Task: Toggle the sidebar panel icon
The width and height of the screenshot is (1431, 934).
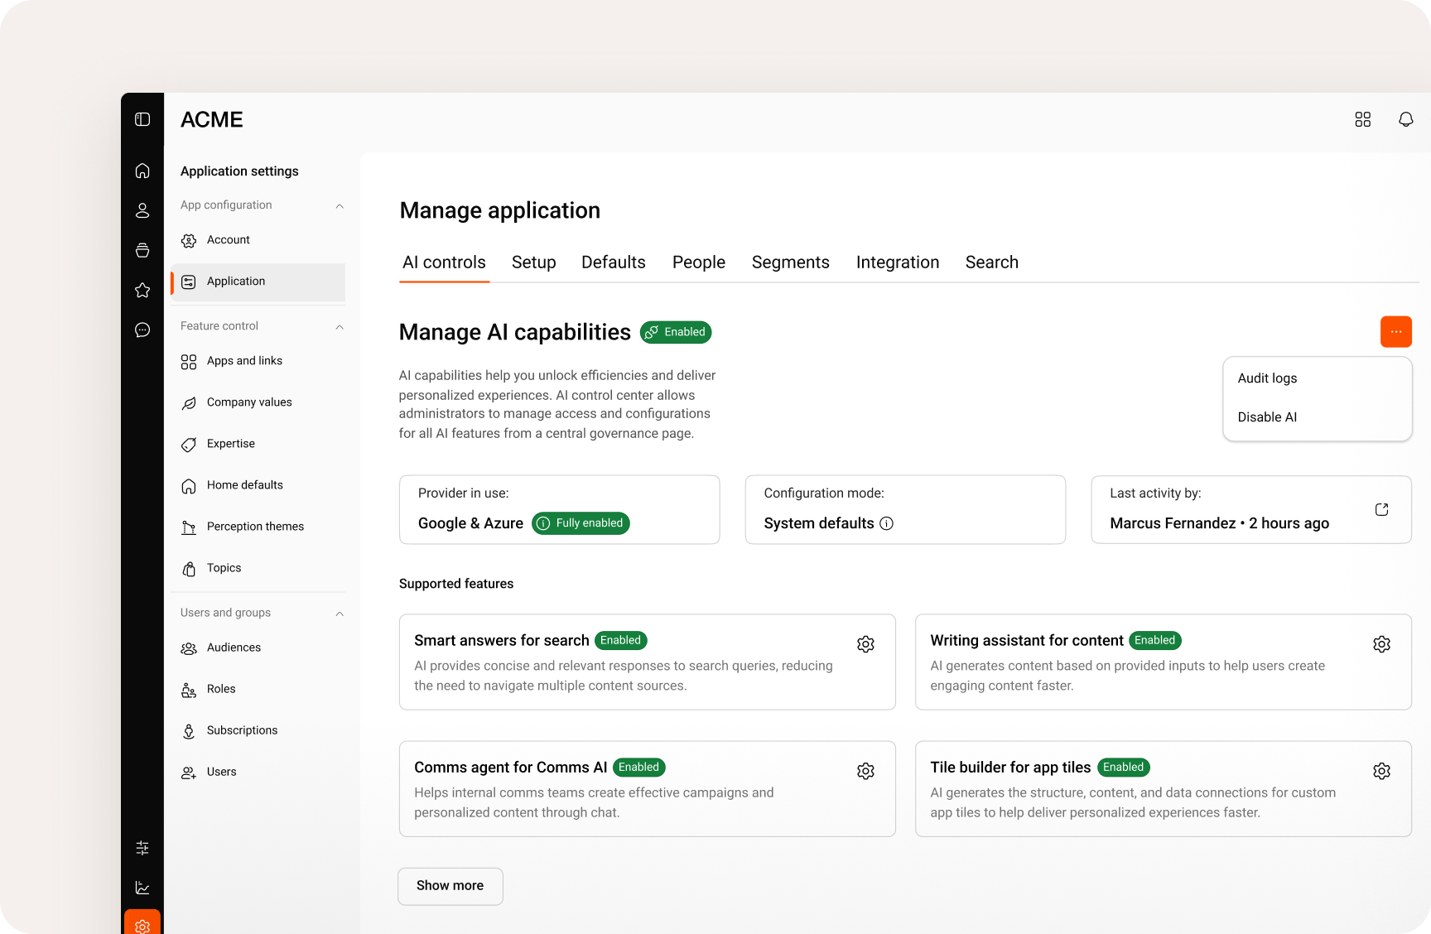Action: tap(142, 119)
